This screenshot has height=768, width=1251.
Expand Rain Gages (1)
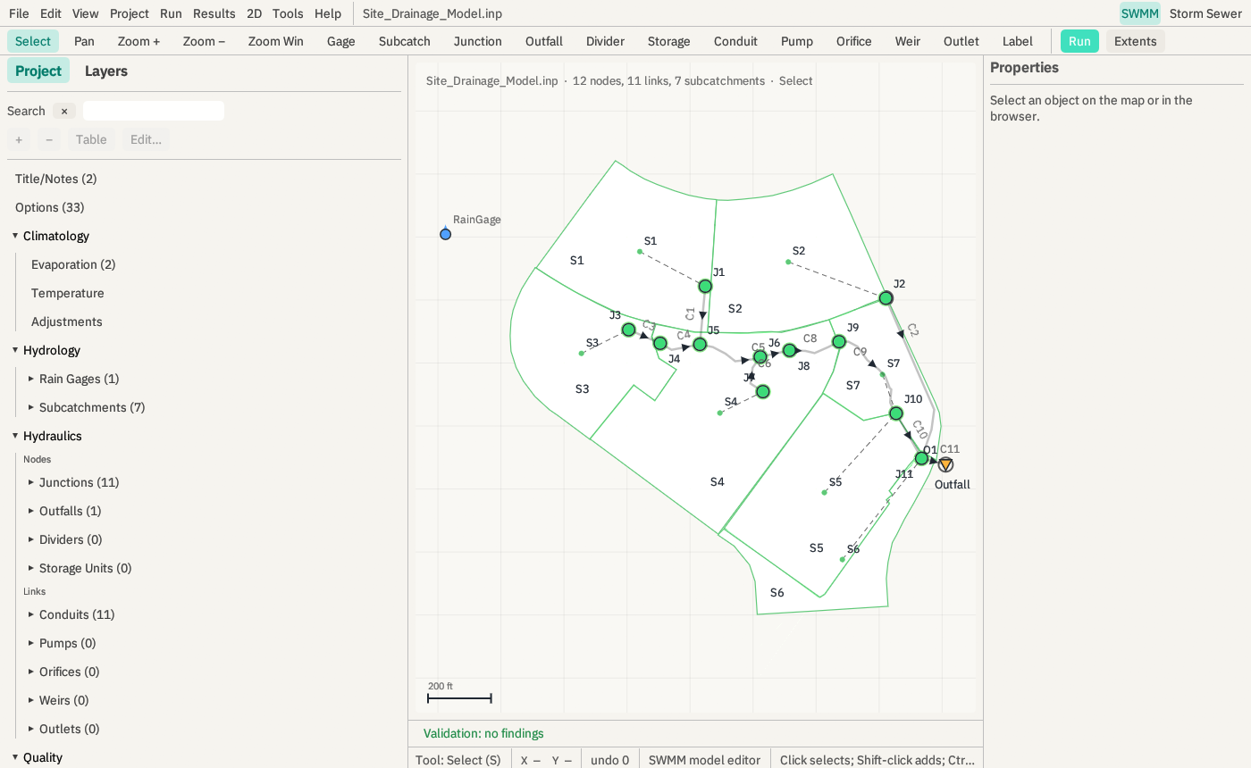(x=31, y=379)
